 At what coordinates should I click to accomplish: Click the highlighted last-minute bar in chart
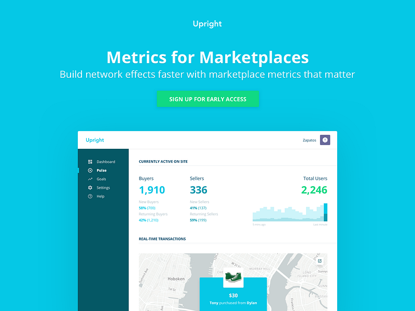point(326,212)
